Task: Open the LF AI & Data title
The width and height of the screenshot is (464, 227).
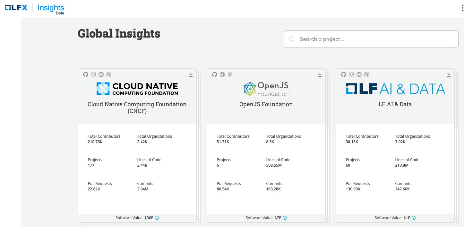Action: click(395, 104)
